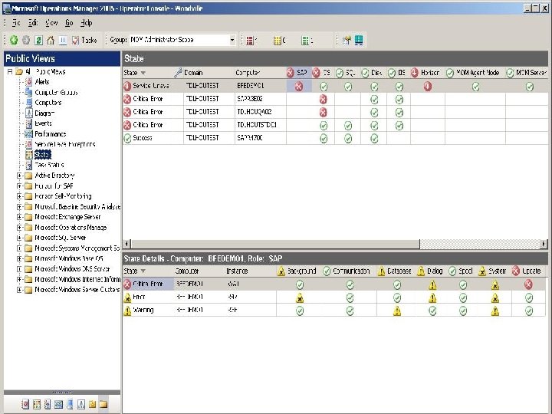This screenshot has width=552, height=414.
Task: Expand the Microsoft Operations Manager folder
Action: [x=20, y=228]
